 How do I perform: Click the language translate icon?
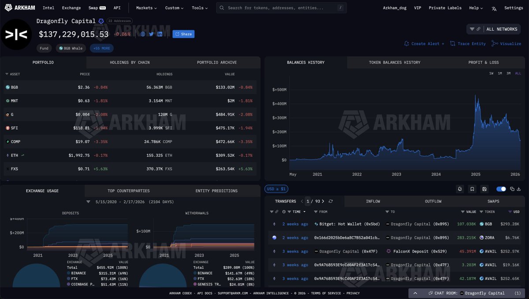pos(494,8)
